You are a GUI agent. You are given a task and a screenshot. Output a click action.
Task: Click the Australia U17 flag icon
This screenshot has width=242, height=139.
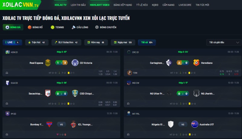pyautogui.click(x=195, y=124)
